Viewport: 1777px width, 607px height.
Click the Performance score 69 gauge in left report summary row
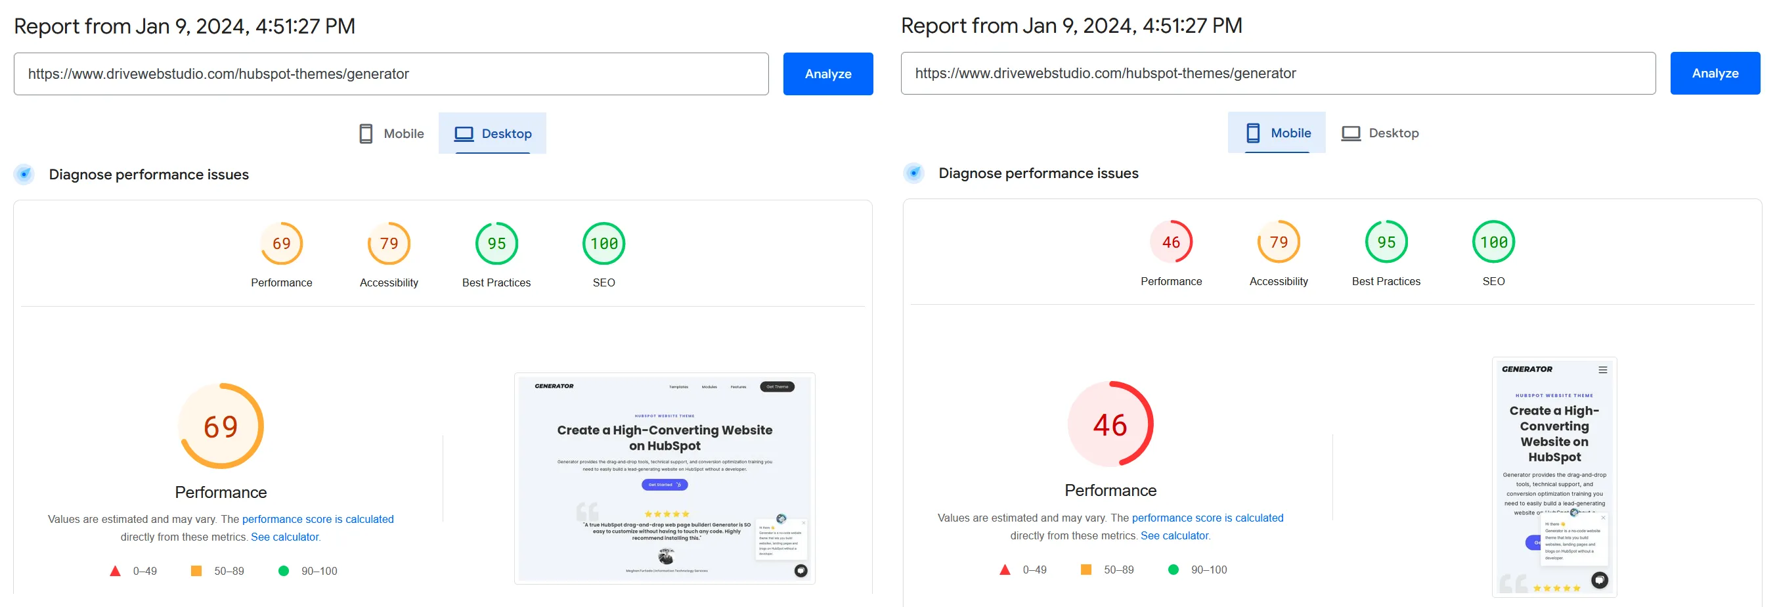(282, 244)
